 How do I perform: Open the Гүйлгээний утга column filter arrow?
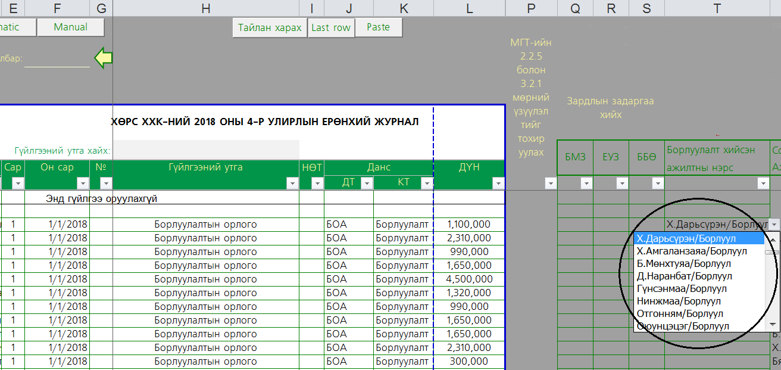tap(292, 184)
